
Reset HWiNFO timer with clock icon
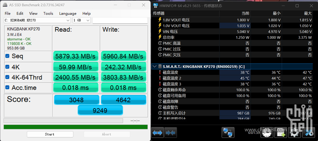pyautogui.click(x=267, y=133)
